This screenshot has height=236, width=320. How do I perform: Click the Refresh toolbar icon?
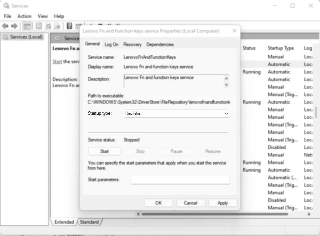[x=48, y=26]
